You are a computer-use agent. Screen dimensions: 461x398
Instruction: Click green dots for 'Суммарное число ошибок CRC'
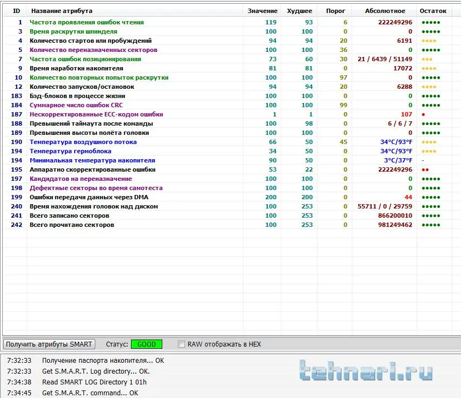(431, 106)
